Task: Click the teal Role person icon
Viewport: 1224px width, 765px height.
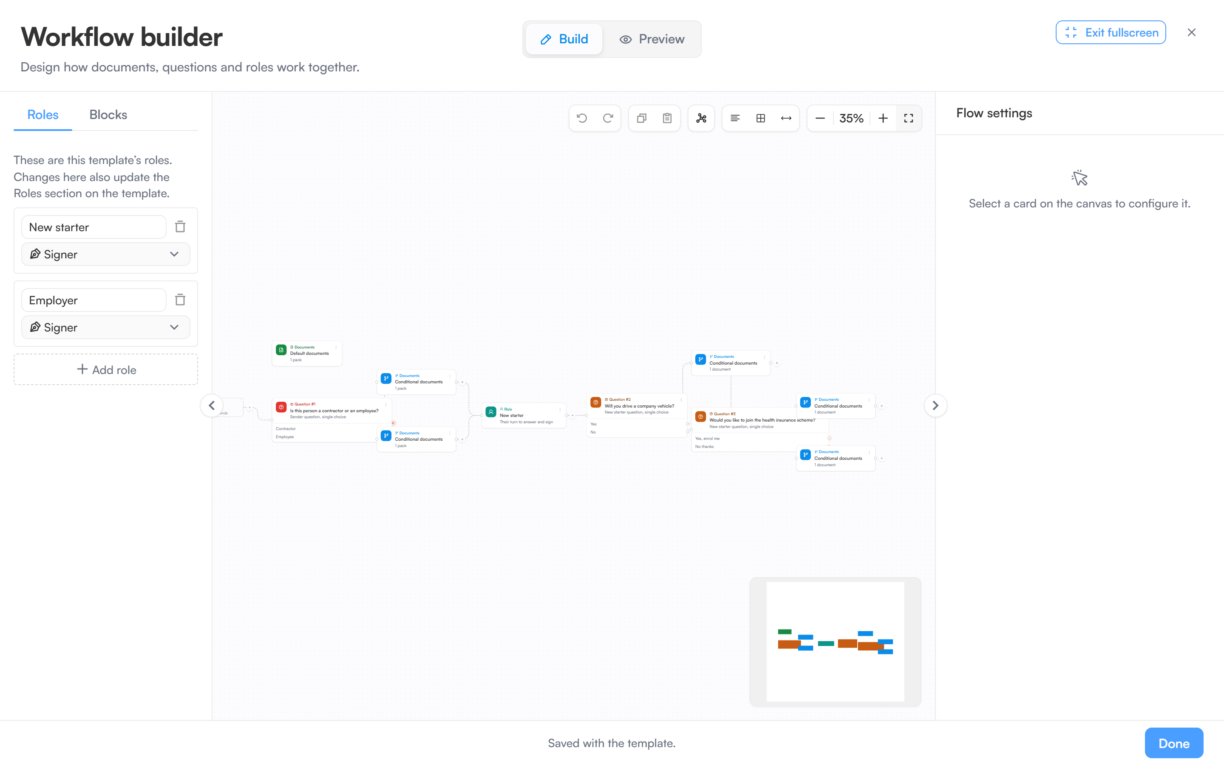Action: coord(491,412)
